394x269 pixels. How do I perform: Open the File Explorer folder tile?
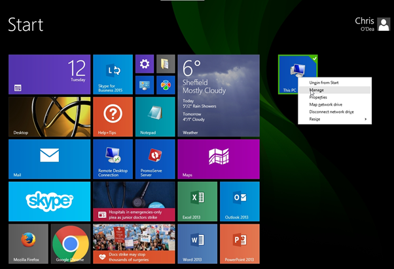pos(166,64)
